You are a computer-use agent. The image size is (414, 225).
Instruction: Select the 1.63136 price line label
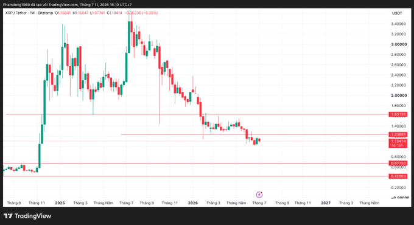(x=398, y=114)
